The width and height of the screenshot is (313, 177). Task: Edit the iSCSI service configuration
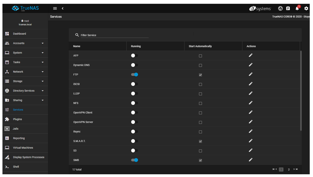[251, 84]
